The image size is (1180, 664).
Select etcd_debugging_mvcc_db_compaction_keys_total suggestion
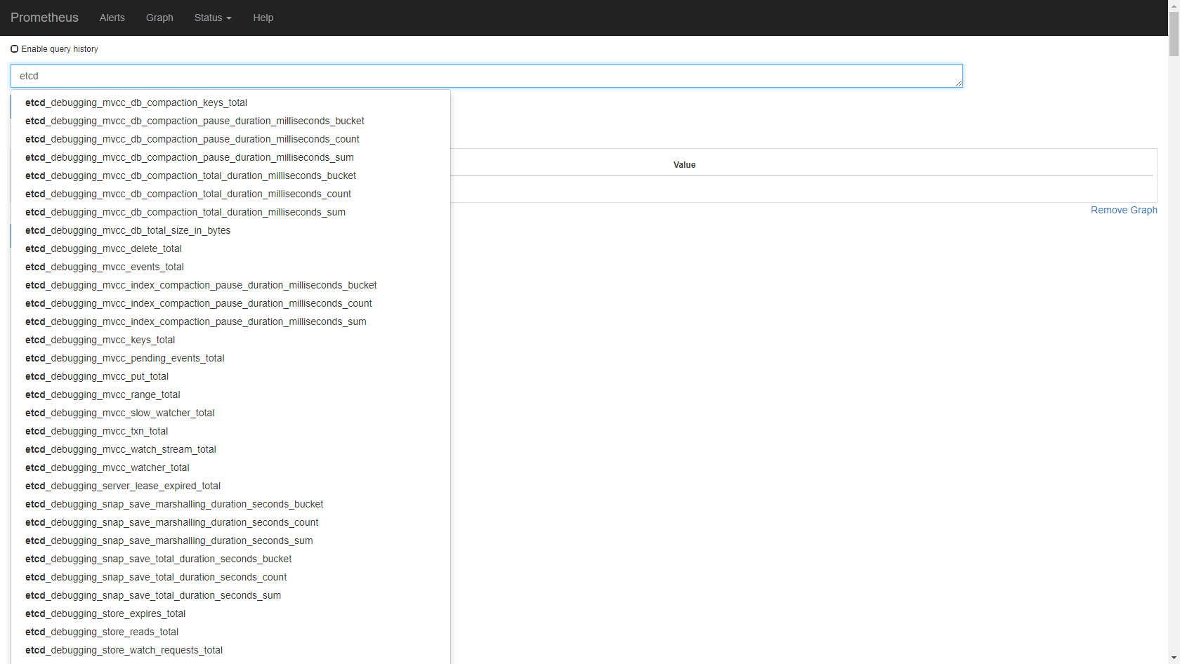[x=136, y=102]
